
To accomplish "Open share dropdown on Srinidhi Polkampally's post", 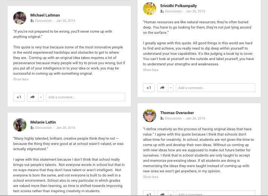I will (x=171, y=88).
